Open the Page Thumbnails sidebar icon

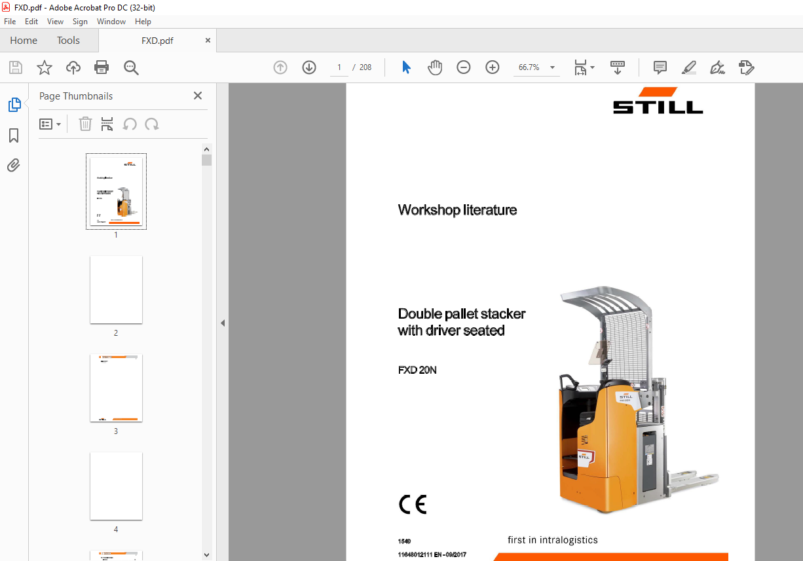[14, 105]
